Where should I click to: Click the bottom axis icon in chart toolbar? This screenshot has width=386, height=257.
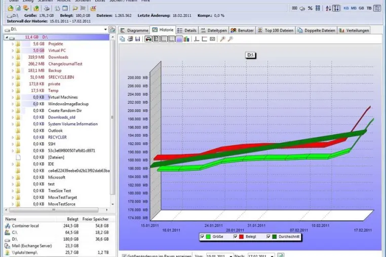pyautogui.click(x=204, y=39)
